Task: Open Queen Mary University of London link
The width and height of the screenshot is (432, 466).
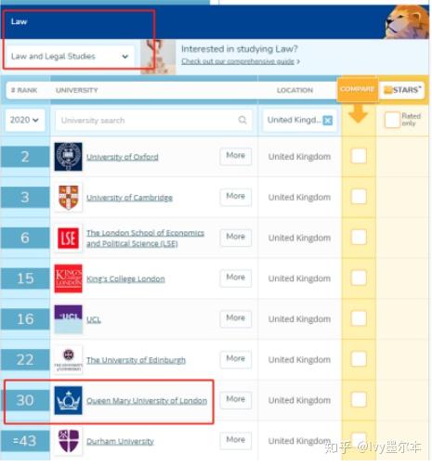Action: [147, 400]
